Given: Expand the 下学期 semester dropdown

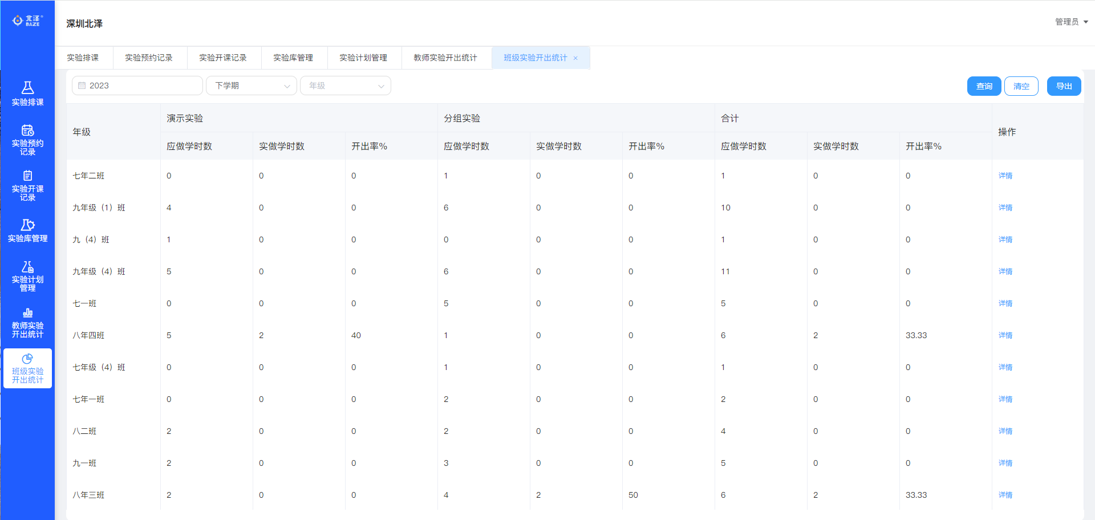Looking at the screenshot, I should pos(252,86).
